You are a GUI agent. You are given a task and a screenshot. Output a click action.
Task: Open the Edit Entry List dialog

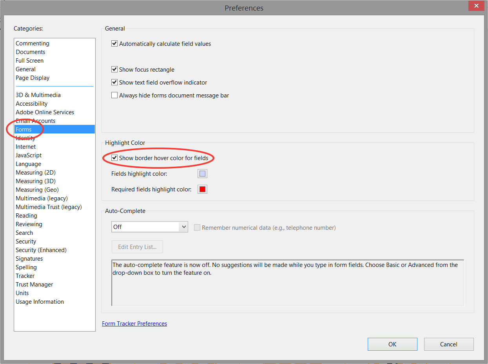tap(137, 247)
